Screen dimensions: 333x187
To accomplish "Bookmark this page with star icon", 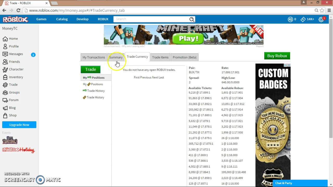I will (x=322, y=10).
